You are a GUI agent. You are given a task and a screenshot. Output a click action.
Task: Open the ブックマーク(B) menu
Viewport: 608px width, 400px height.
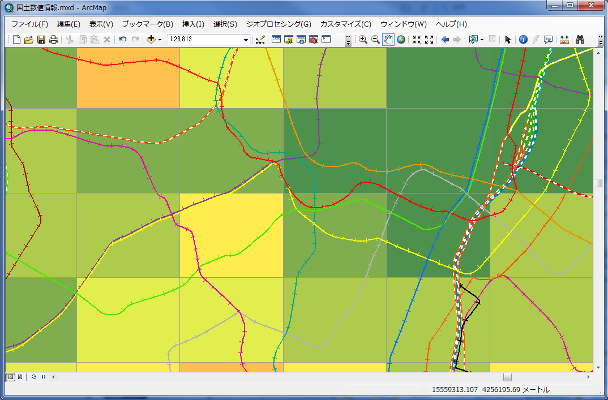coord(147,24)
